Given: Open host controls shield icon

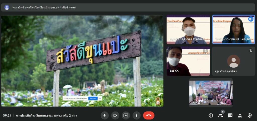Looking at the screenshot, I should (250, 116).
